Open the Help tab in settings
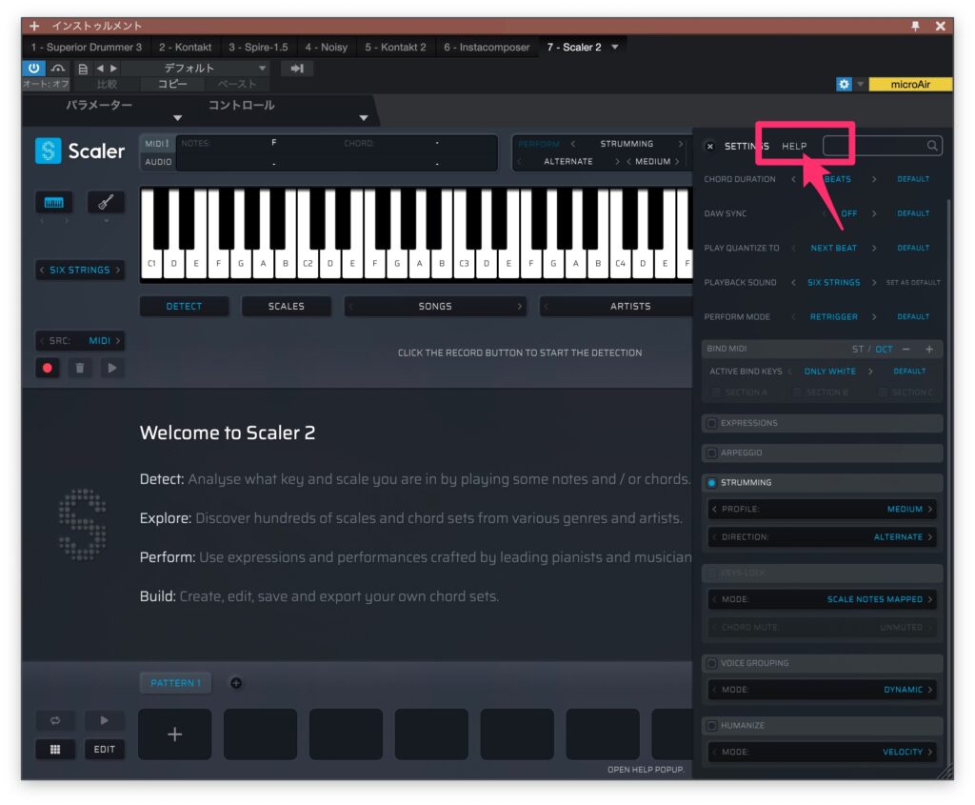Screen dimensions: 975x805 (x=794, y=146)
